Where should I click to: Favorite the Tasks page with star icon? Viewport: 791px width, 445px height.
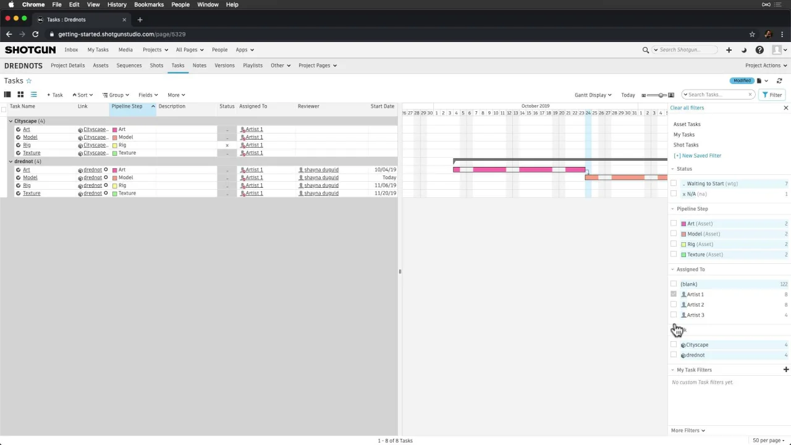[x=28, y=81]
